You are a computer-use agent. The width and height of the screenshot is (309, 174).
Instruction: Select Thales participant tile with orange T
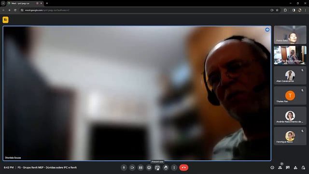(290, 96)
